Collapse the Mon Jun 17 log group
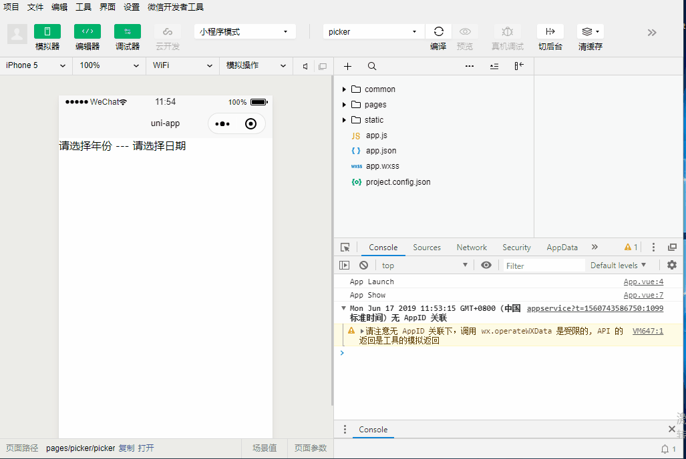686x459 pixels. (x=343, y=308)
